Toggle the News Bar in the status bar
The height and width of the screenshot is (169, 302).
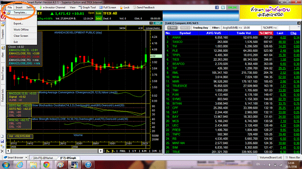coord(292,157)
